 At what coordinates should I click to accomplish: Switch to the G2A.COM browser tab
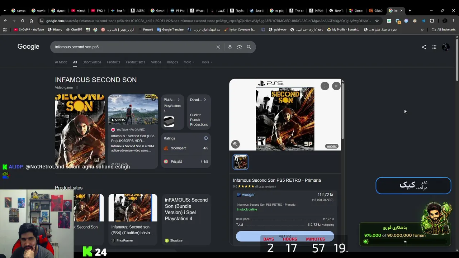(x=376, y=10)
